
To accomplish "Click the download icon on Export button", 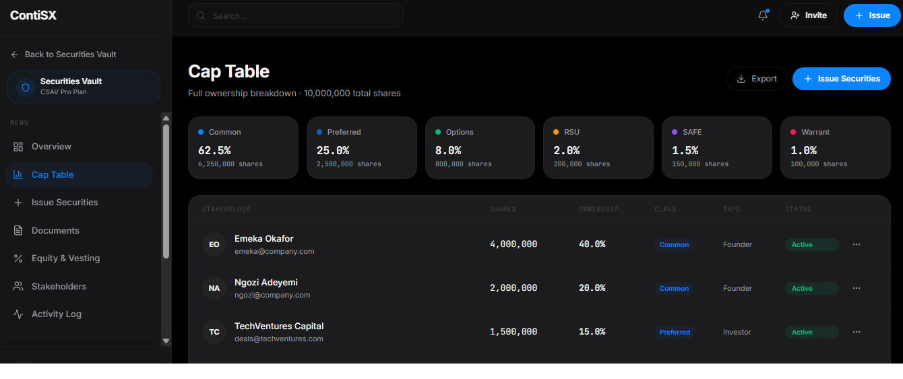I will [x=741, y=79].
